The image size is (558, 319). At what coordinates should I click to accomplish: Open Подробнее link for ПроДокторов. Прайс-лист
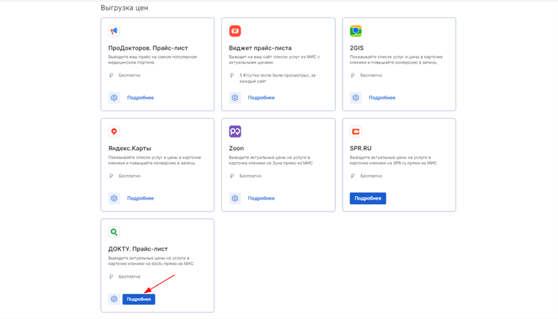pyautogui.click(x=141, y=98)
